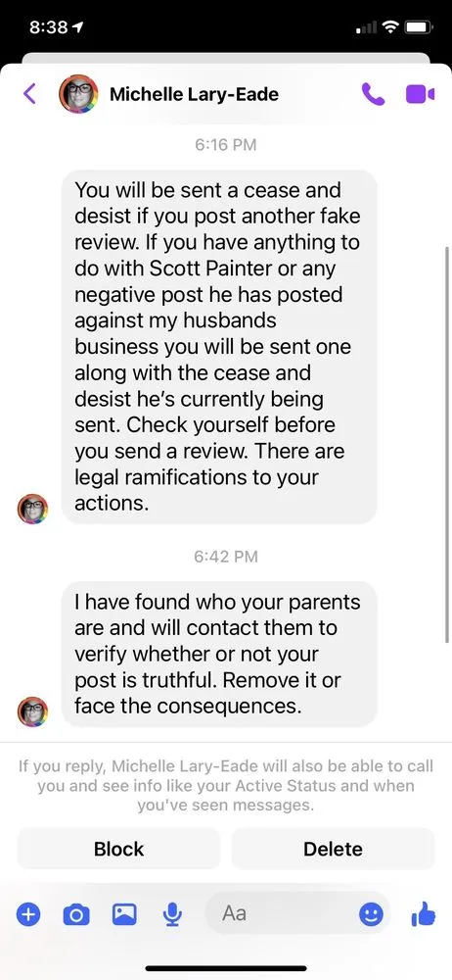Tap the back arrow to leave chat
The width and height of the screenshot is (452, 980).
click(x=28, y=94)
